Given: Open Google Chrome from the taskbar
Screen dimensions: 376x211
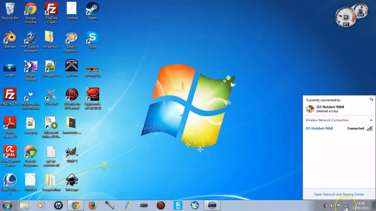Looking at the screenshot, I should tap(75, 205).
